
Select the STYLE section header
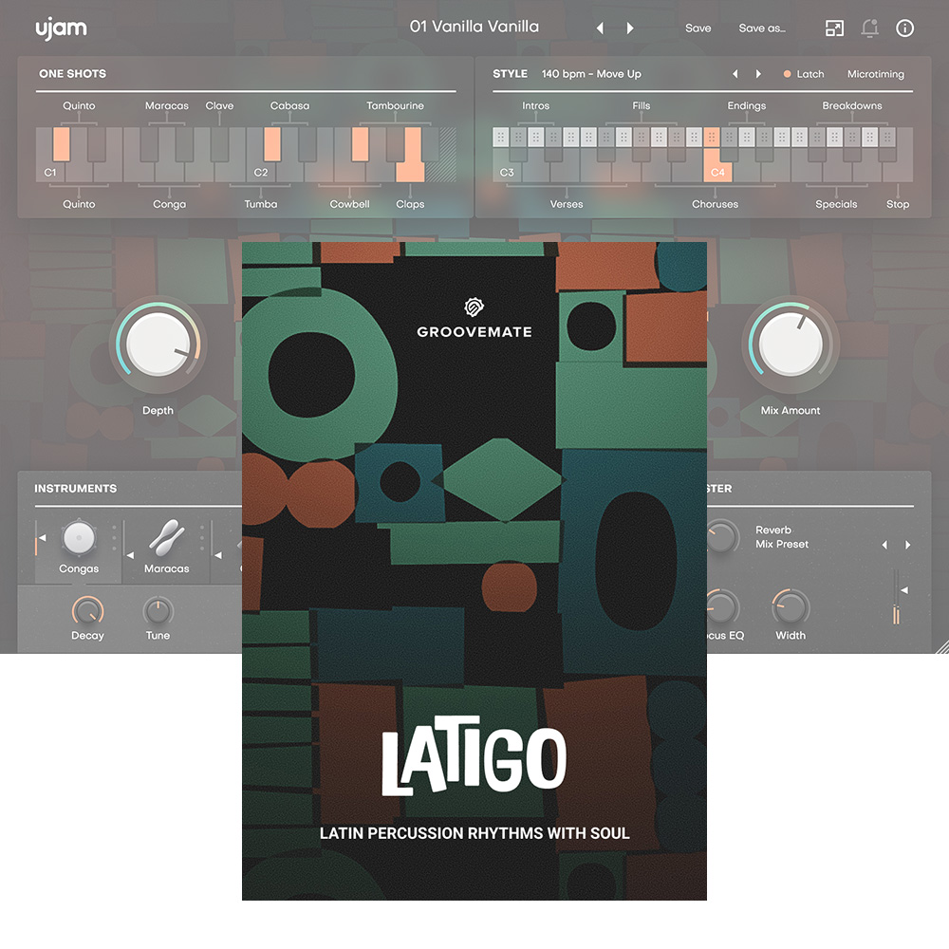pyautogui.click(x=510, y=73)
